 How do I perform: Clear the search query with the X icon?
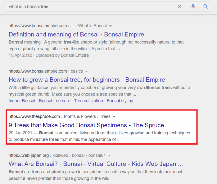(179, 7)
